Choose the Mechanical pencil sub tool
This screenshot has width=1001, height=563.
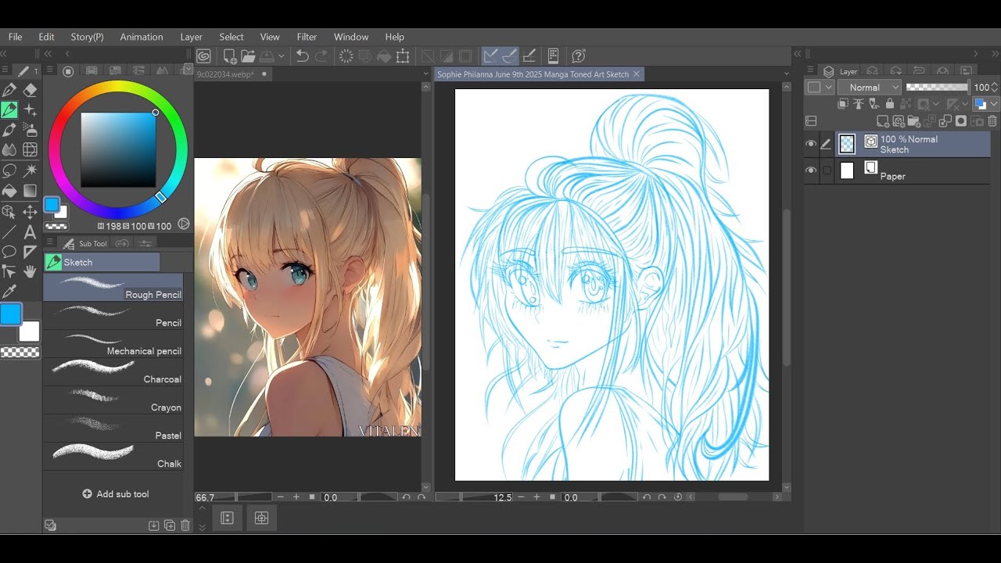(113, 344)
